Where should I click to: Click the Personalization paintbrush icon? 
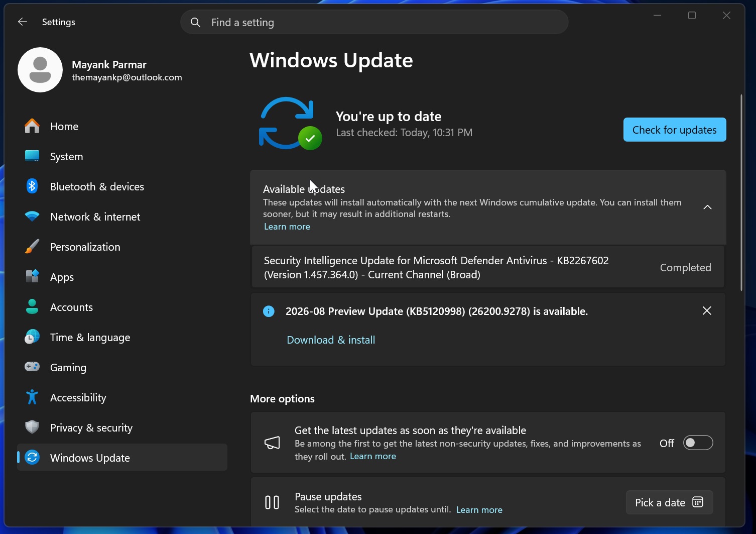point(32,247)
